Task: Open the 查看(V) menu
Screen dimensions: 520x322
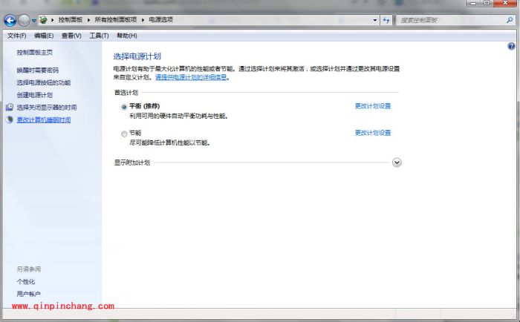Action: [71, 36]
